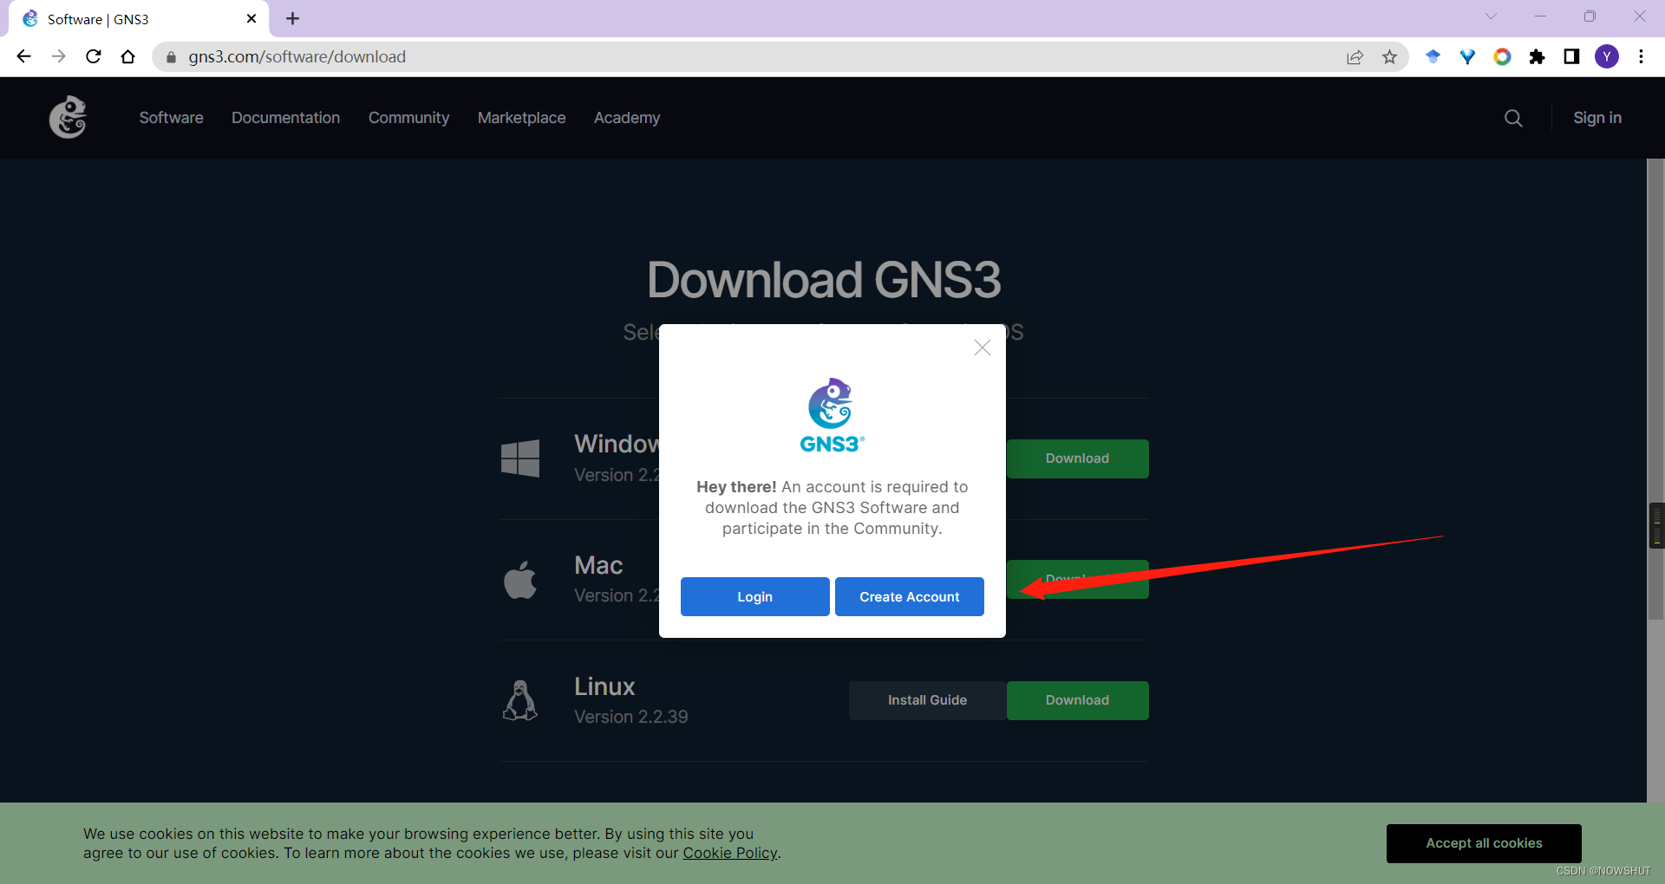The width and height of the screenshot is (1665, 884).
Task: Open Chrome three-dot menu
Action: coord(1641,56)
